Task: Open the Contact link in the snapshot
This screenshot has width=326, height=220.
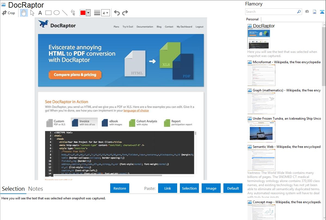Action: coord(169,27)
